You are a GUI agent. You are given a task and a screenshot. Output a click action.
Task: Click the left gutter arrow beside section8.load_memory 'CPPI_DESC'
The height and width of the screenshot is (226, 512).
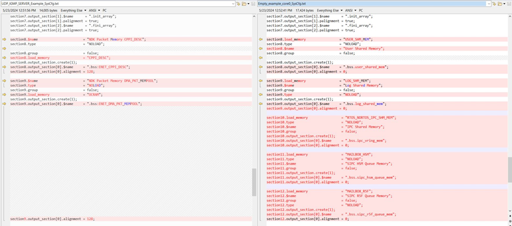pyautogui.click(x=4, y=58)
